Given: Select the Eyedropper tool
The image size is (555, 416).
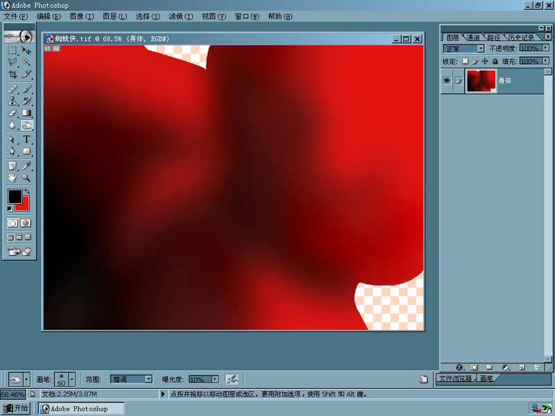Looking at the screenshot, I should (x=26, y=166).
